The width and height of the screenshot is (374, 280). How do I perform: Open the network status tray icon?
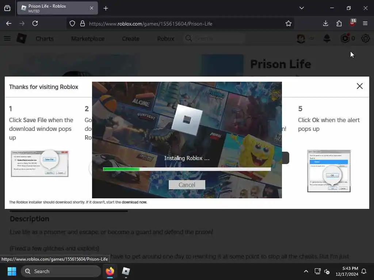tap(317, 271)
